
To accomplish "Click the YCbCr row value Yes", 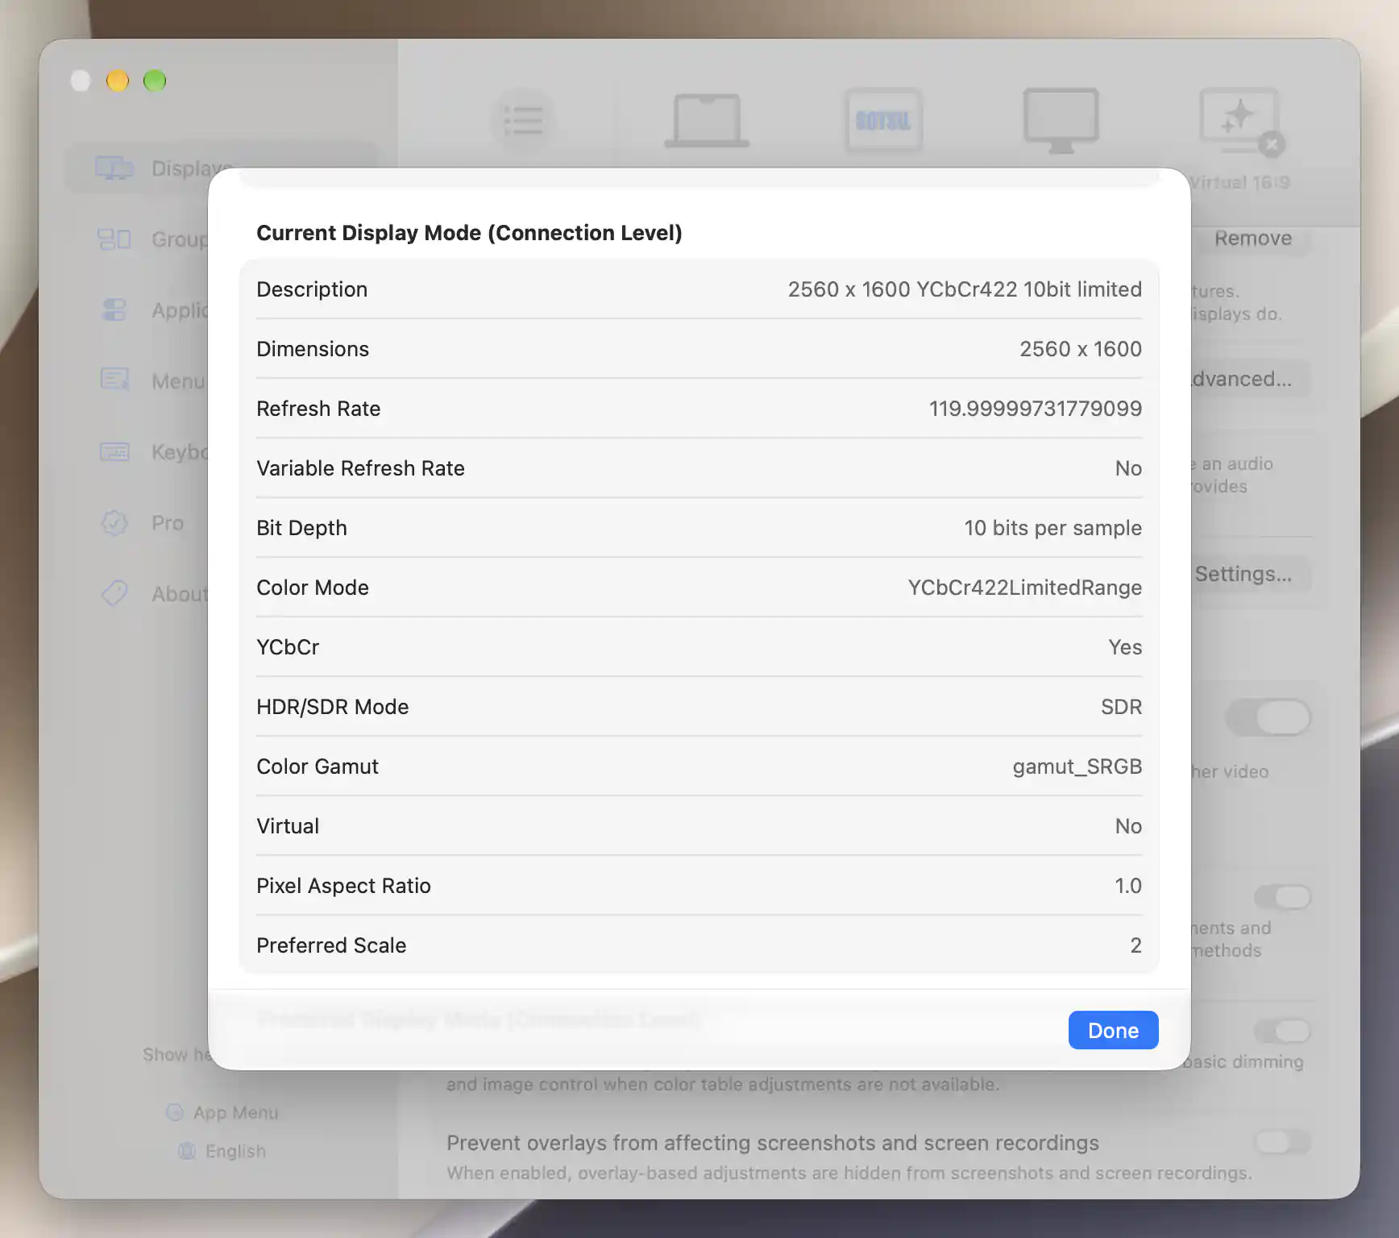I will pos(1125,647).
